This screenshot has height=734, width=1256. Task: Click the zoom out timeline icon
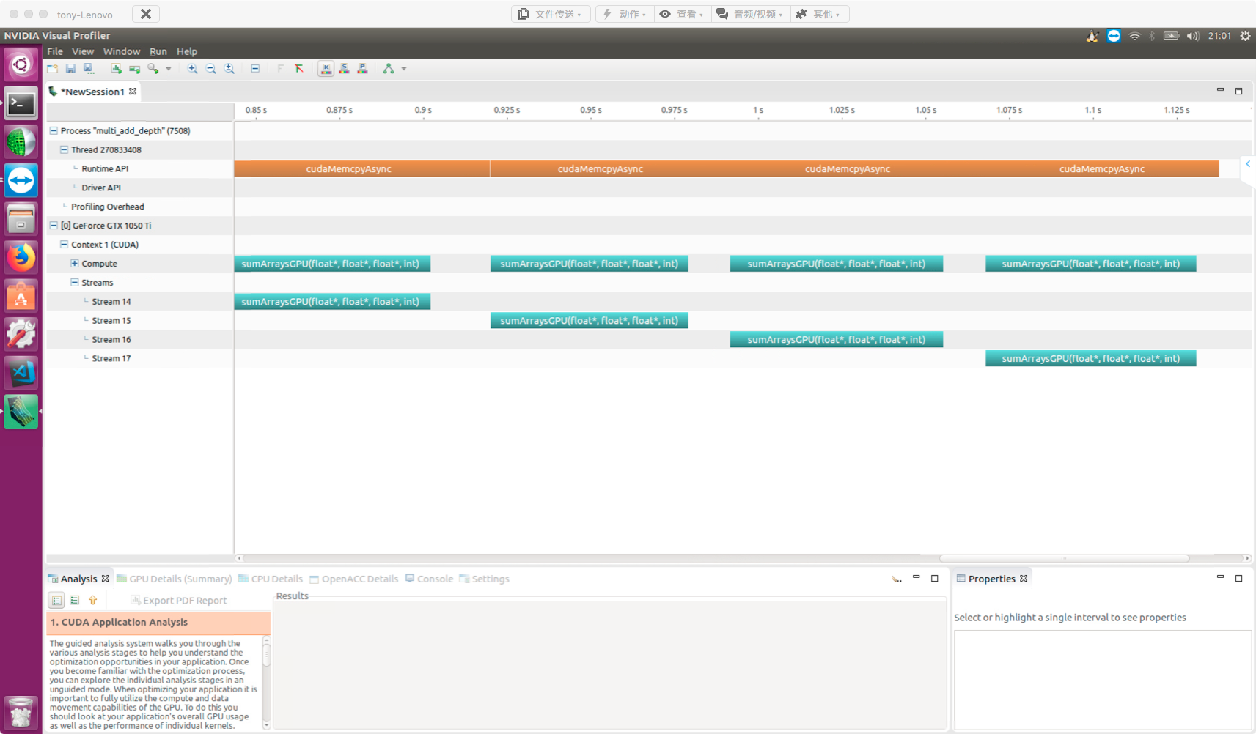(211, 69)
